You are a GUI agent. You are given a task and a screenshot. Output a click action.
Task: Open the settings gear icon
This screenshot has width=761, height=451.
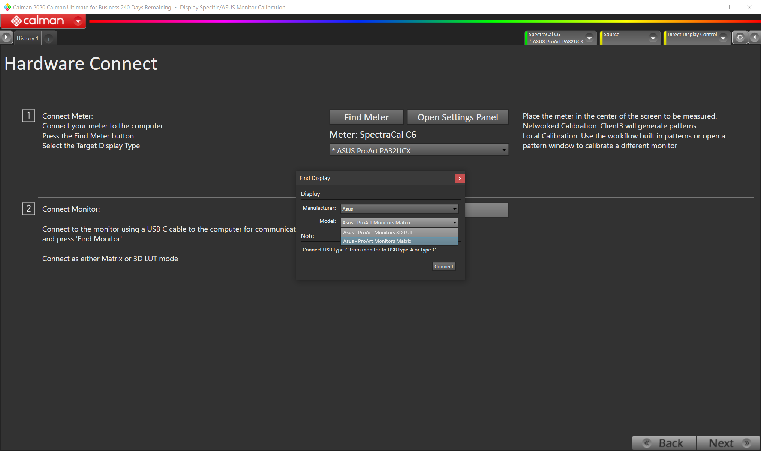pos(740,38)
